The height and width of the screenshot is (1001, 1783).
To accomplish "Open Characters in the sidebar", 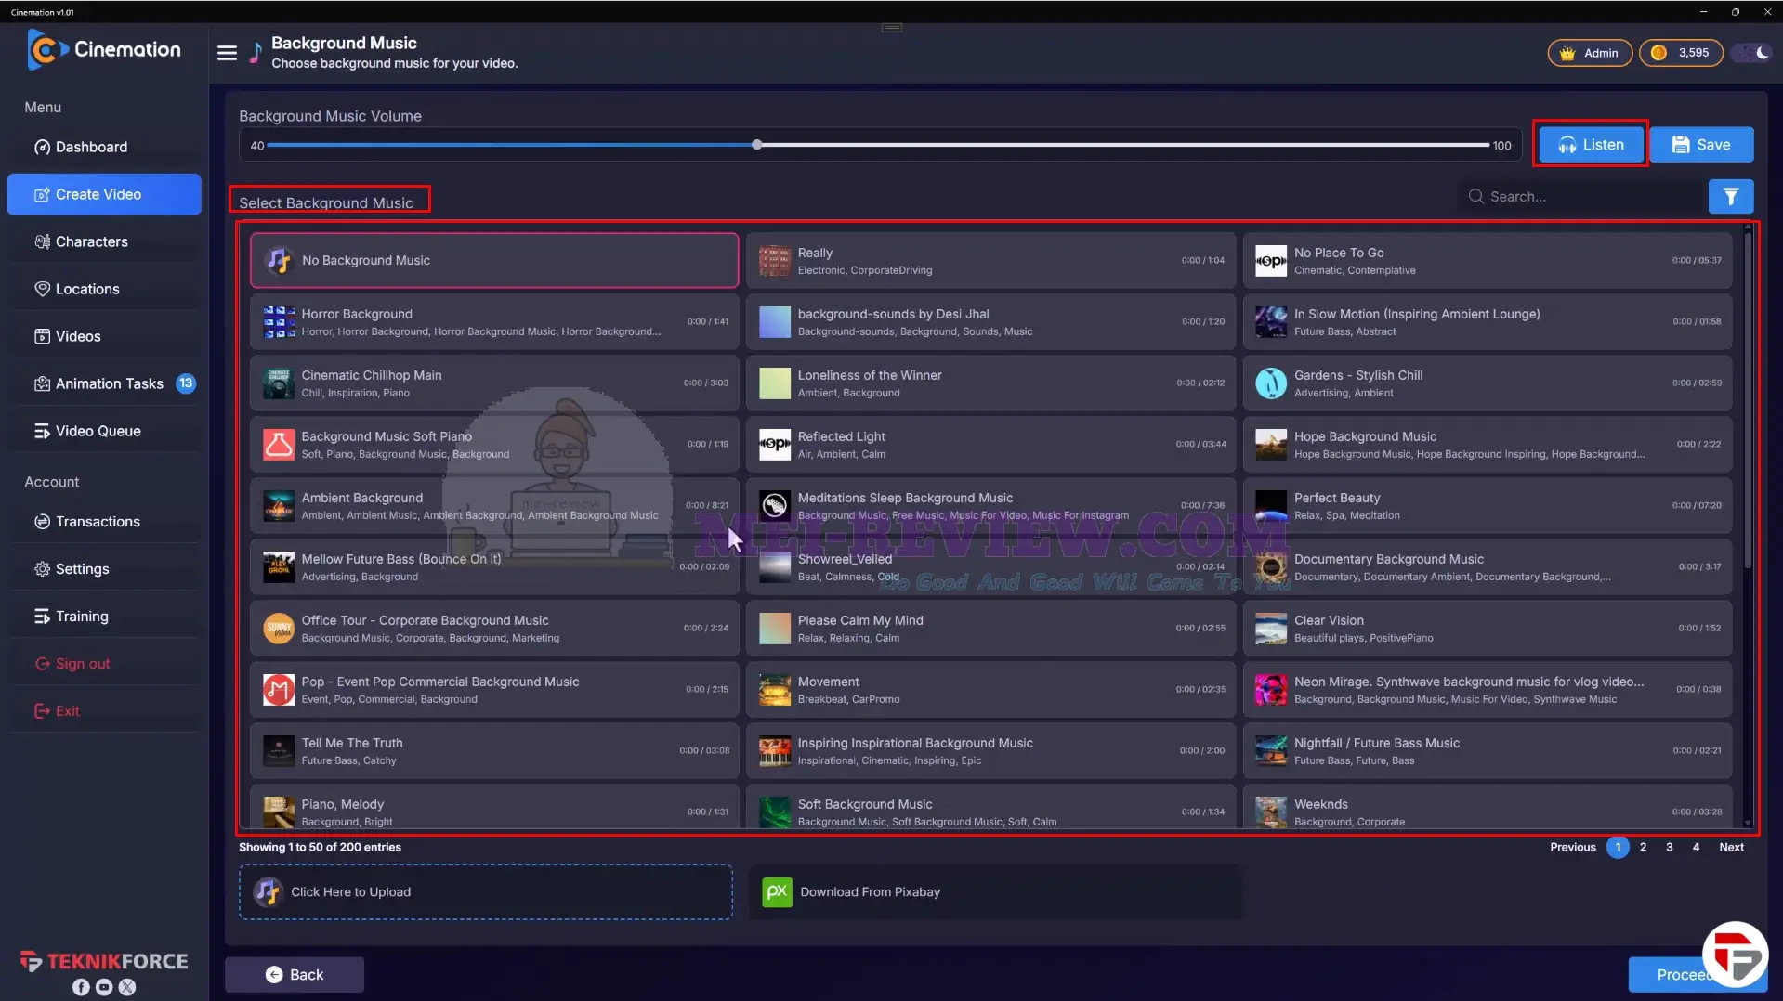I will (104, 241).
